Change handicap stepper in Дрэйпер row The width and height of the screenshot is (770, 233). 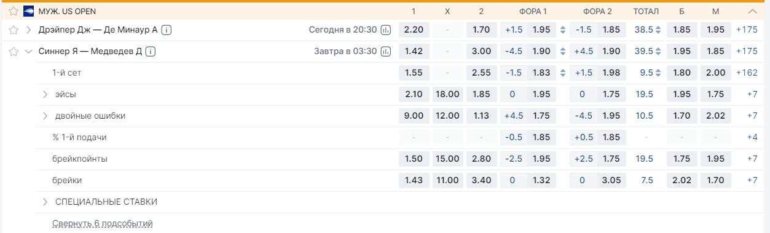pos(563,30)
